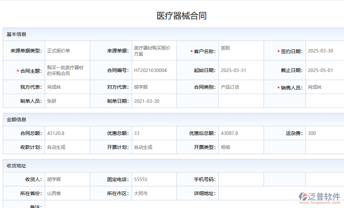344x208 pixels.
Task: Click the 固定电话 label
Action: click(118, 179)
